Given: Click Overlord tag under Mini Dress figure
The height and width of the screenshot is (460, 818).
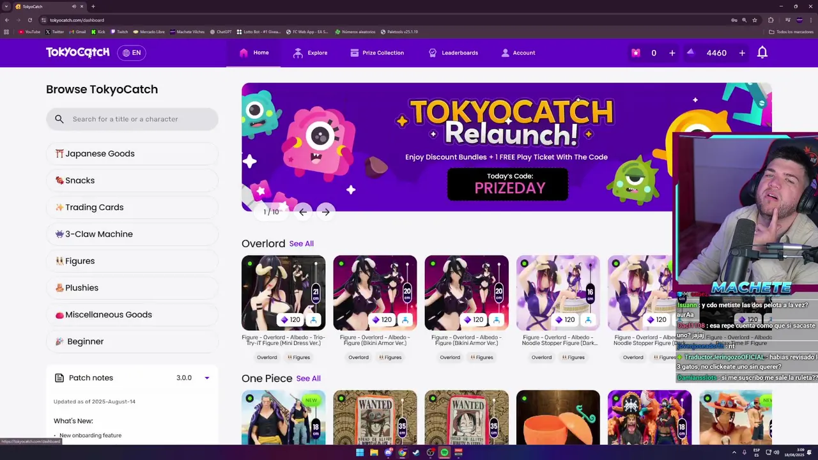Looking at the screenshot, I should tap(267, 357).
